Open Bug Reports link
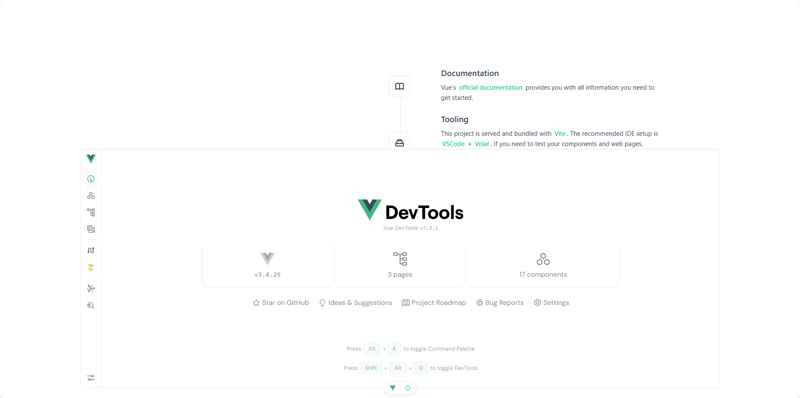The height and width of the screenshot is (398, 800). click(500, 303)
